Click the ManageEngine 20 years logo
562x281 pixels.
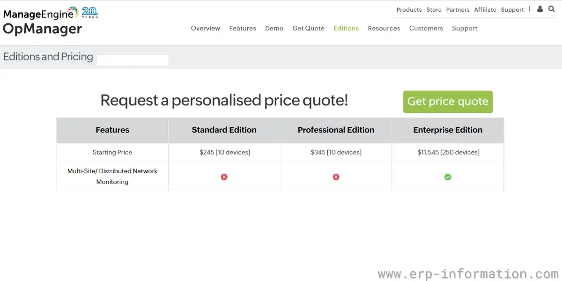click(x=51, y=13)
